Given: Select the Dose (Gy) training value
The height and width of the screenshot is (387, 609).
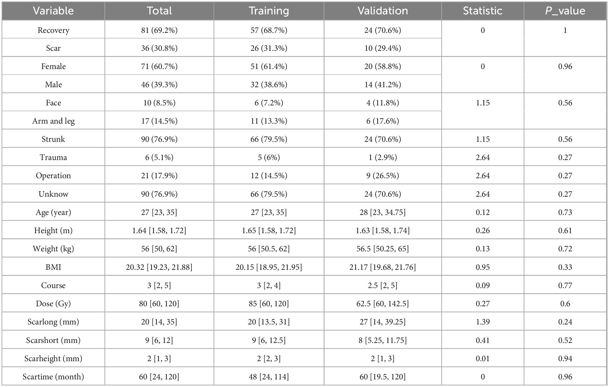Looking at the screenshot, I should (x=269, y=304).
